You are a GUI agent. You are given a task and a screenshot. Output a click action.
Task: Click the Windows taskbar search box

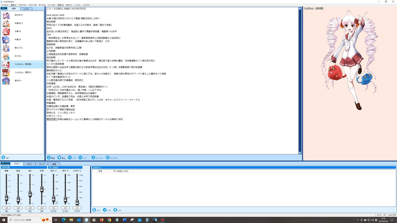[30, 220]
